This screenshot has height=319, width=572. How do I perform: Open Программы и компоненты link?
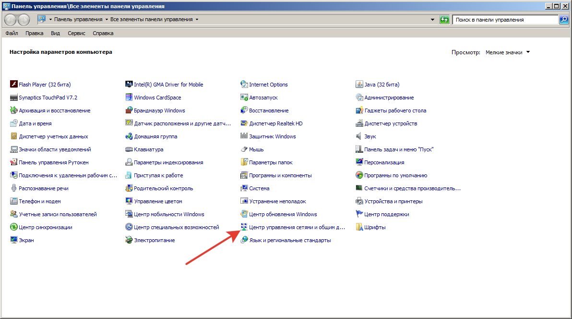click(x=280, y=175)
